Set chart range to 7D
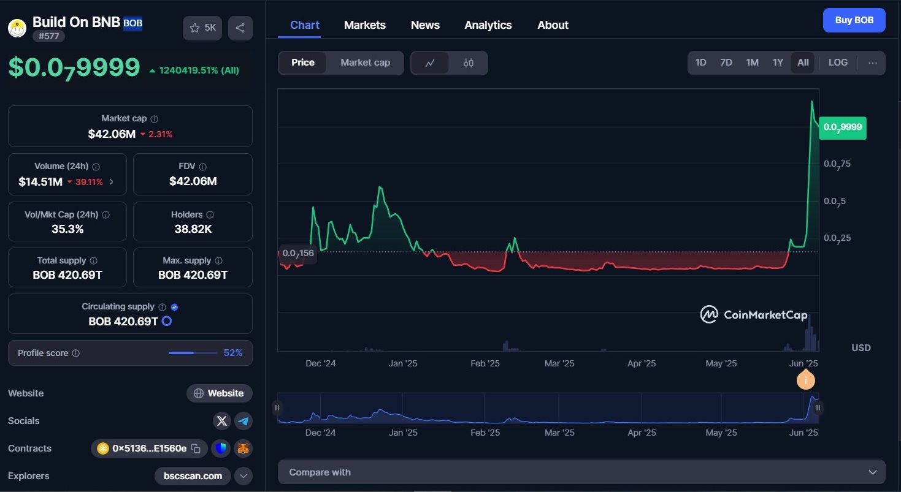 726,62
